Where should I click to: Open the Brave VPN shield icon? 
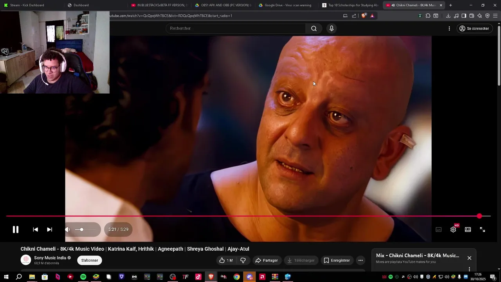click(x=487, y=16)
